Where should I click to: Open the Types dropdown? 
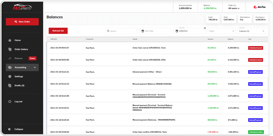221,31
